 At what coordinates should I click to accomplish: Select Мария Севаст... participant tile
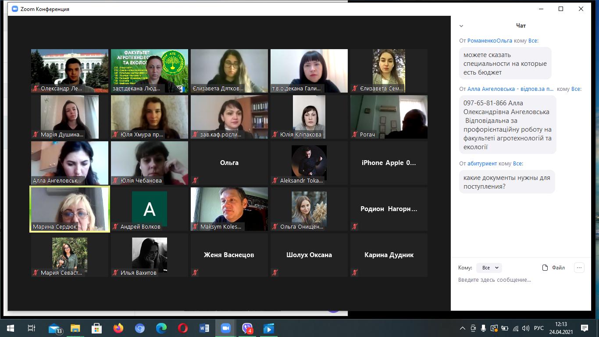click(x=70, y=255)
